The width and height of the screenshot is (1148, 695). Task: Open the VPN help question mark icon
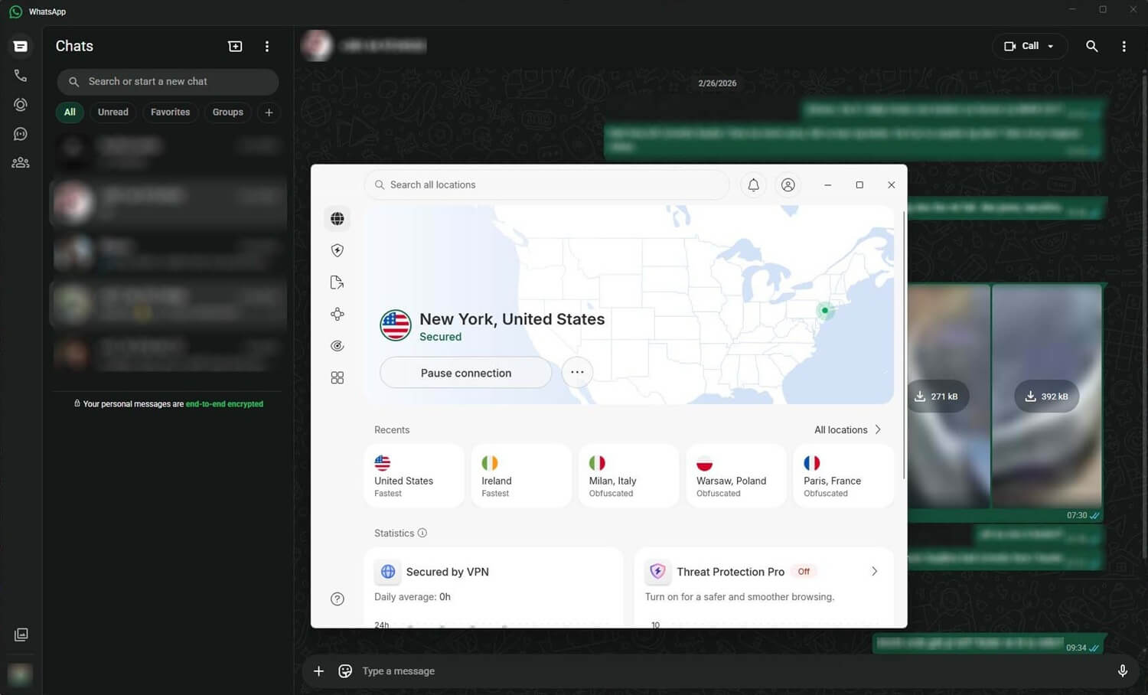[x=338, y=599]
